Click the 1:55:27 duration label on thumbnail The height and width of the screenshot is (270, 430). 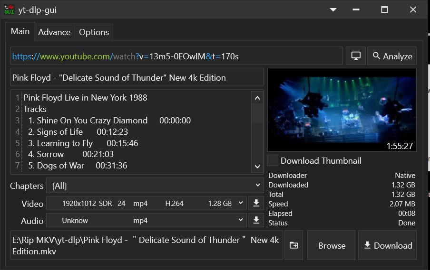[x=400, y=146]
